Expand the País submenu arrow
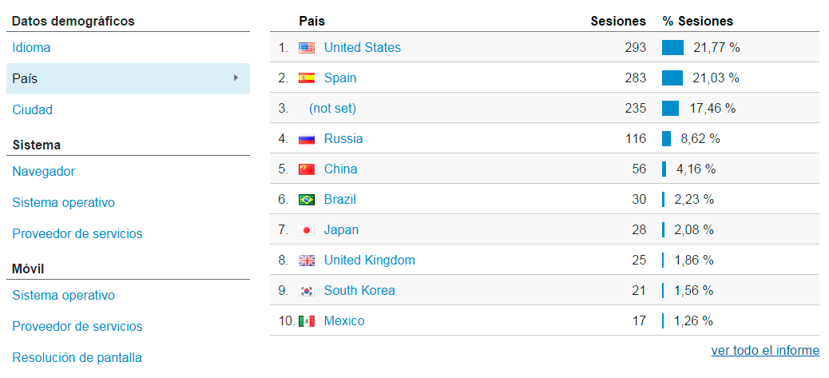 click(x=236, y=78)
